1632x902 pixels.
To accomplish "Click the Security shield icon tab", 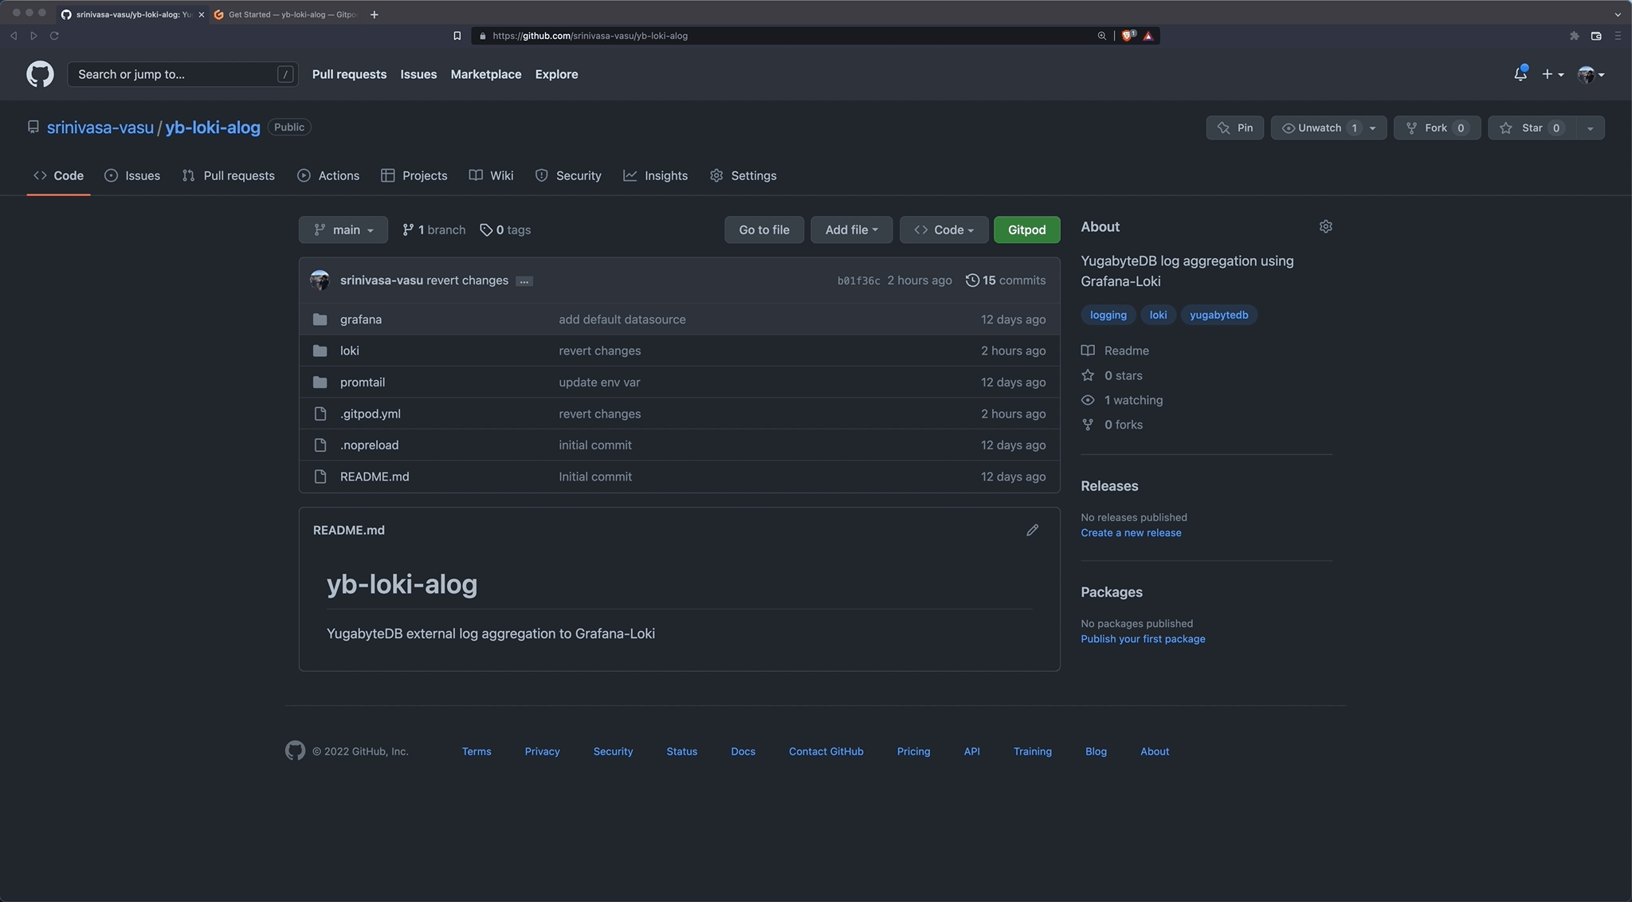I will click(567, 175).
